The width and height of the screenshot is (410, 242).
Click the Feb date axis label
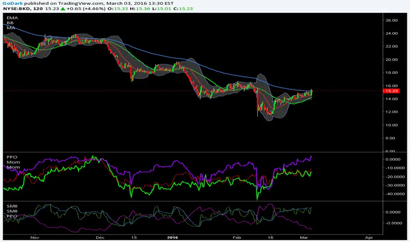tap(237, 238)
